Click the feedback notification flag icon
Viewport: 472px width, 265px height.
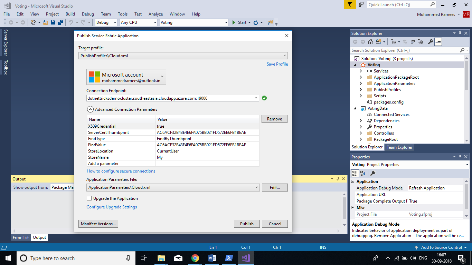click(350, 4)
